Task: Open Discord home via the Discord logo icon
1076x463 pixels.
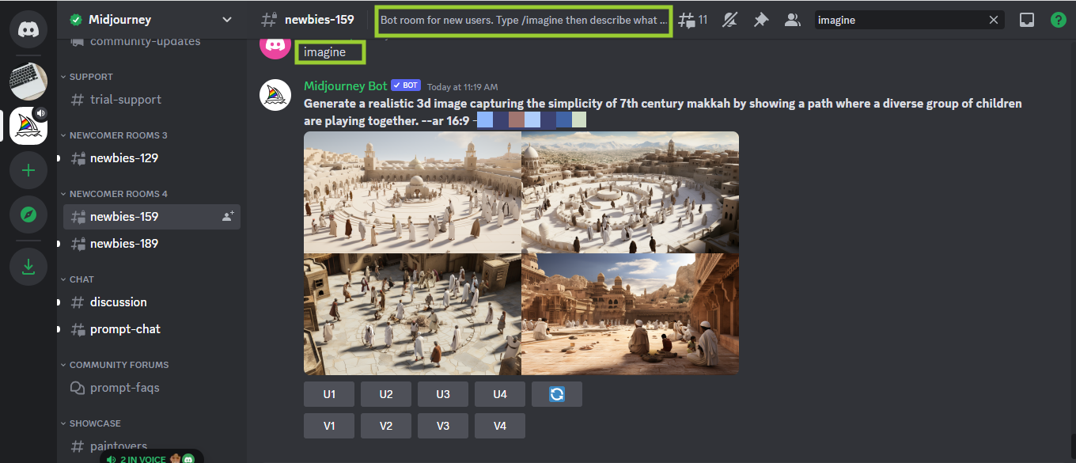Action: point(28,29)
